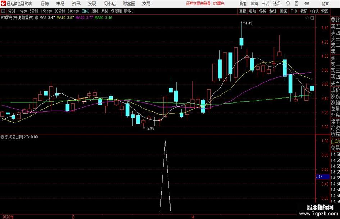
Task: Select the 月线 monthly chart tab
Action: (105, 11)
